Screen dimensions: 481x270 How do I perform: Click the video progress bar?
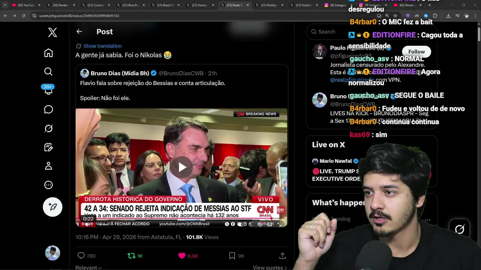(182, 219)
